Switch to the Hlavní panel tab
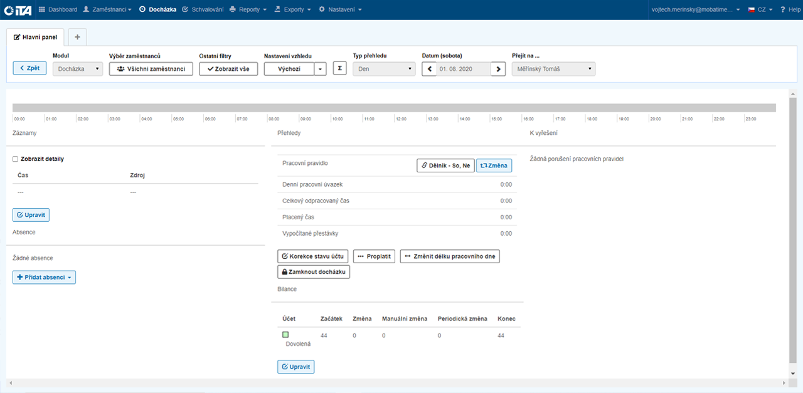803x393 pixels. coord(36,38)
